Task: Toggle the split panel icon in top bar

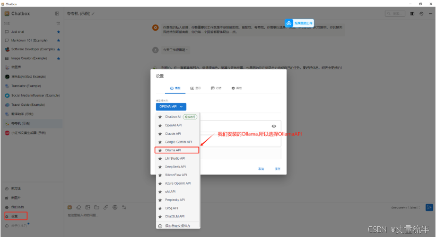Action: 412,14
